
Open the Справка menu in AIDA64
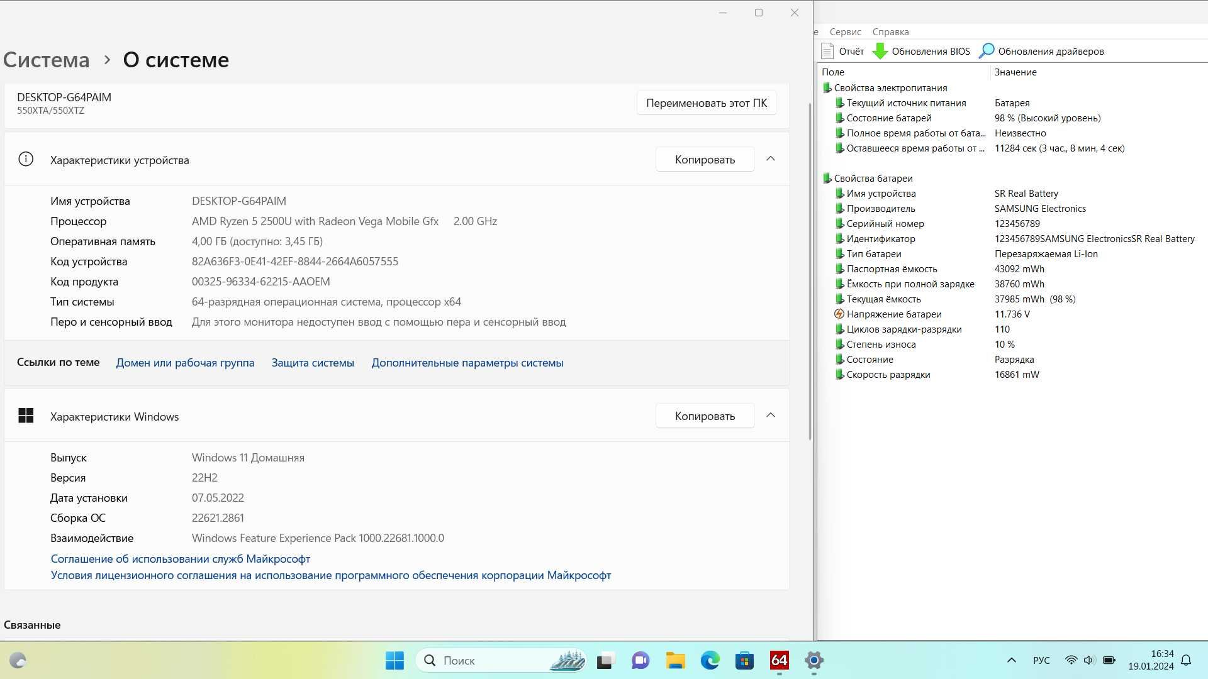[x=890, y=32]
